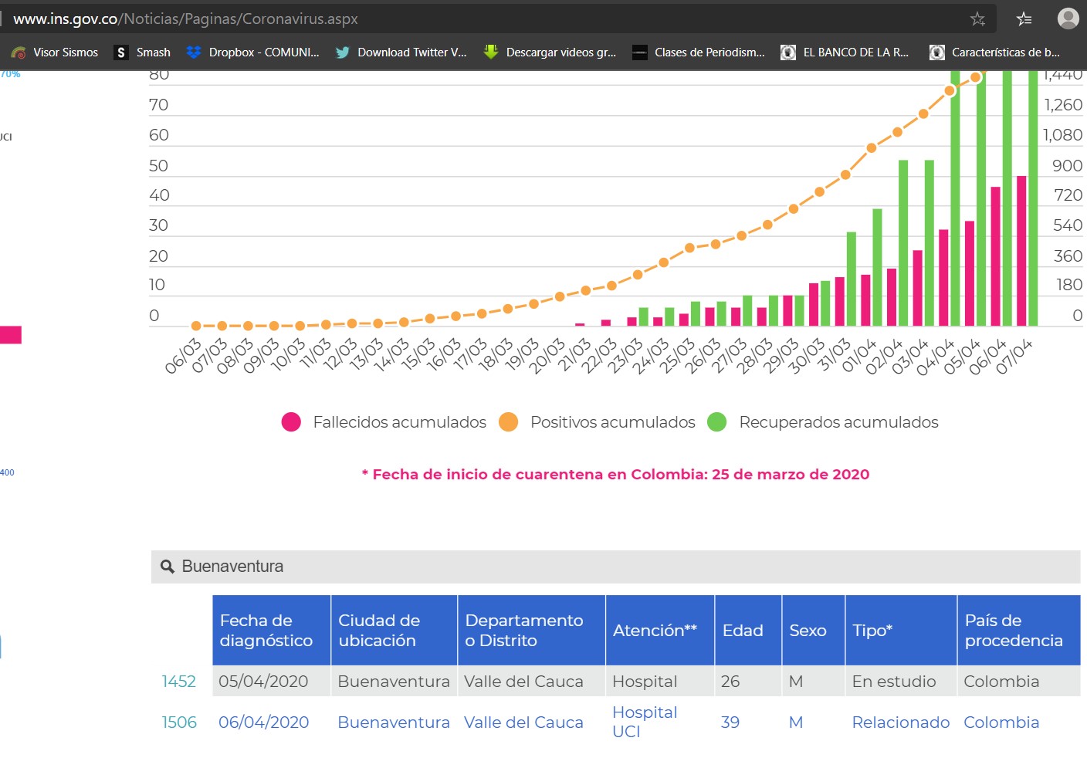The width and height of the screenshot is (1087, 758).
Task: Toggle the Recuperados acumulados legend series
Action: coord(823,421)
